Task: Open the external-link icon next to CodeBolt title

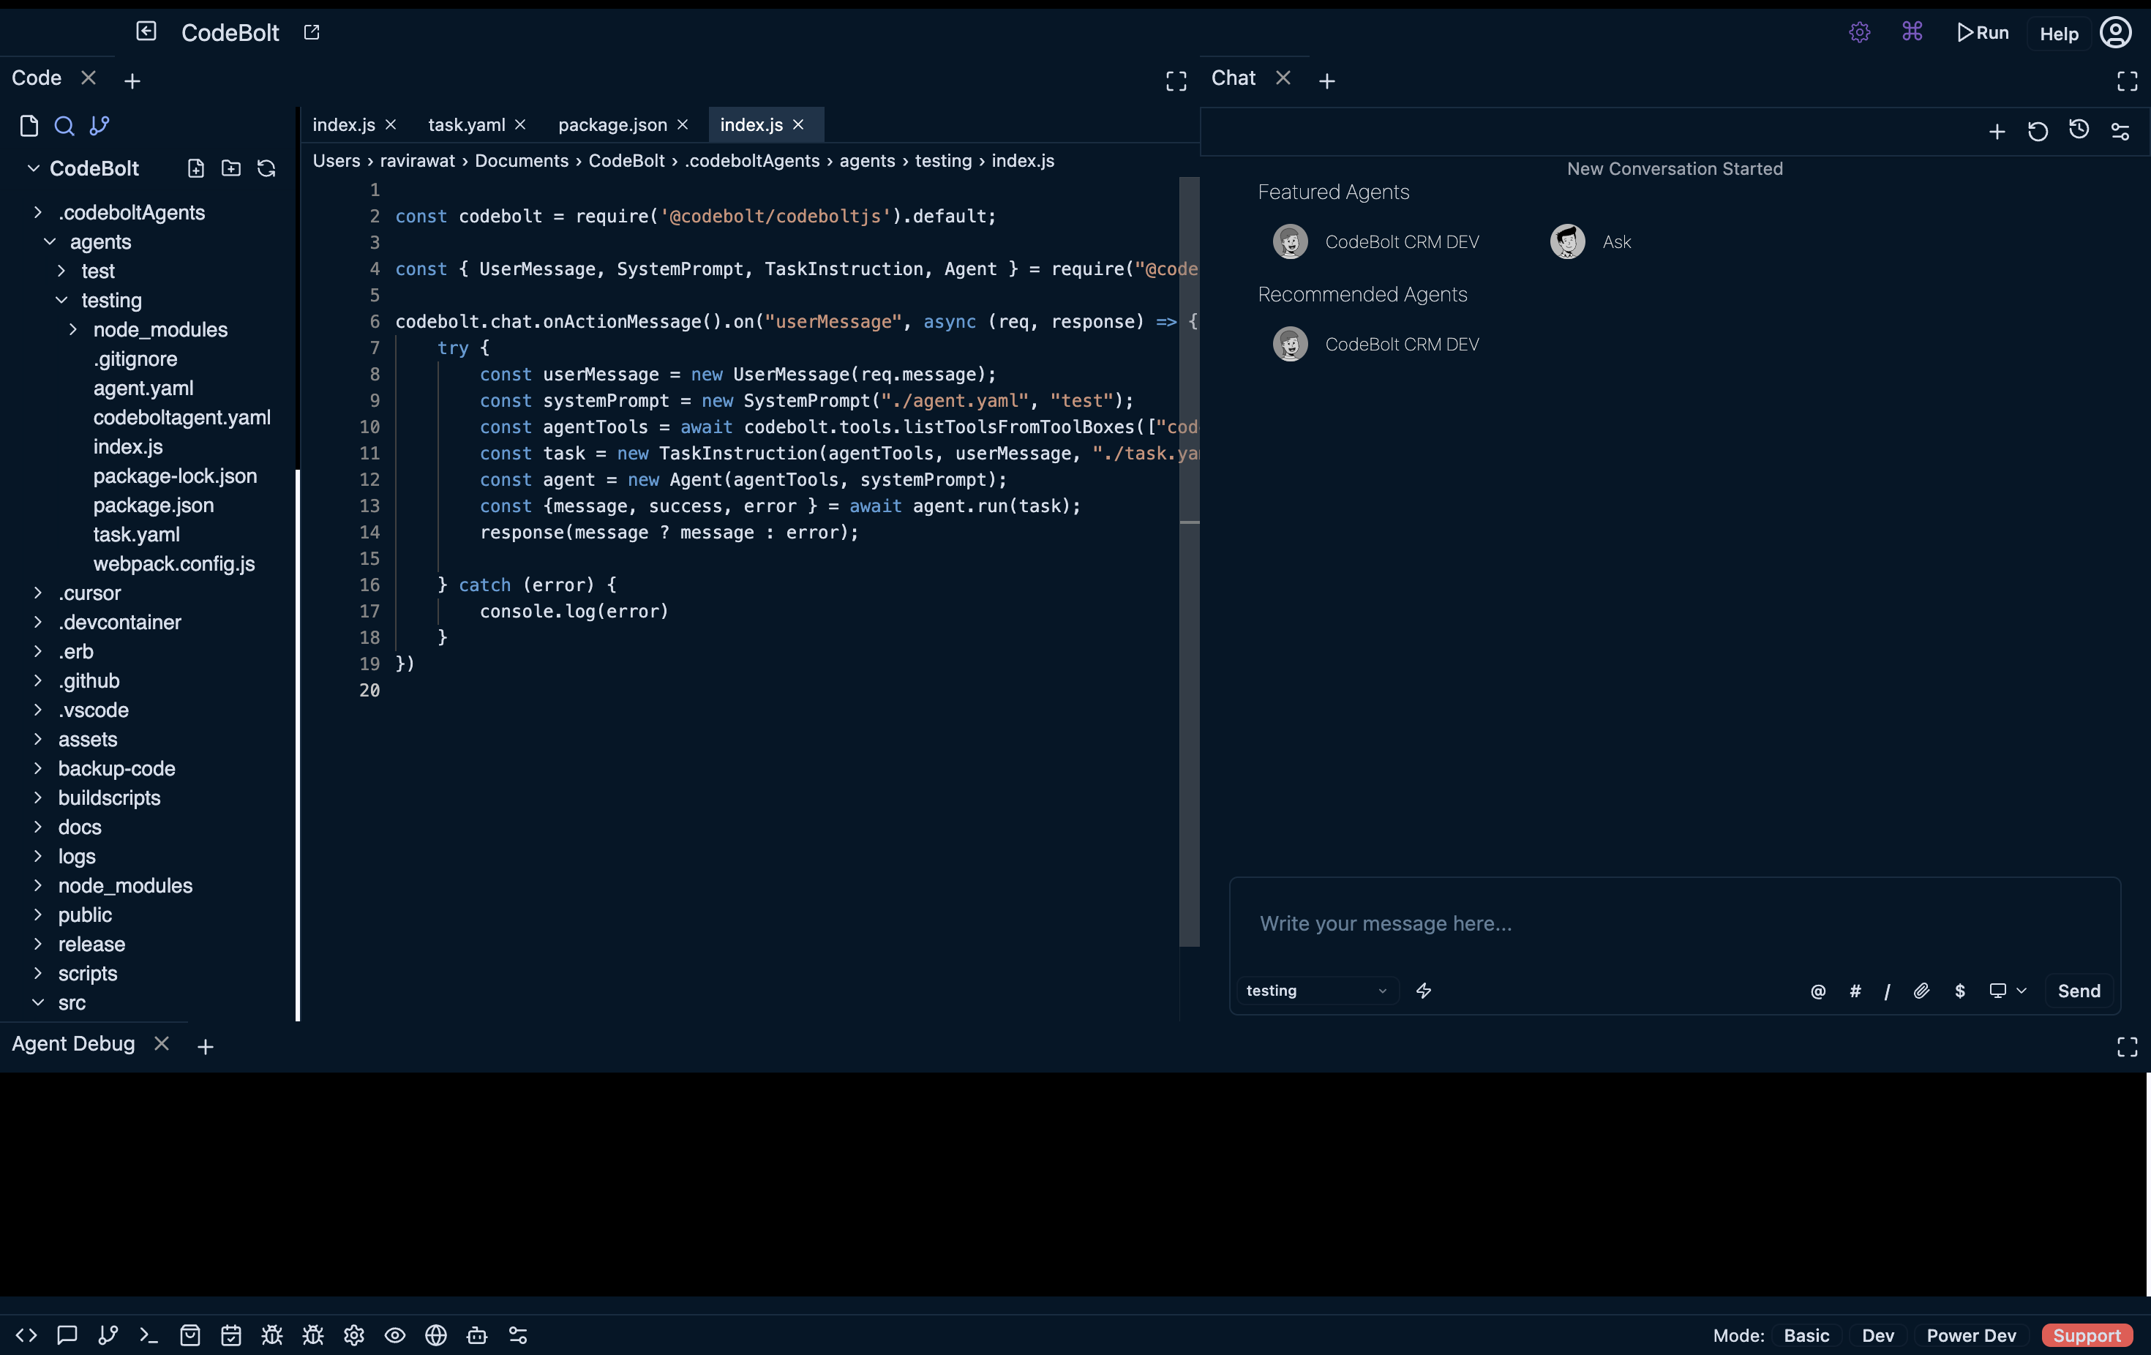Action: (312, 32)
